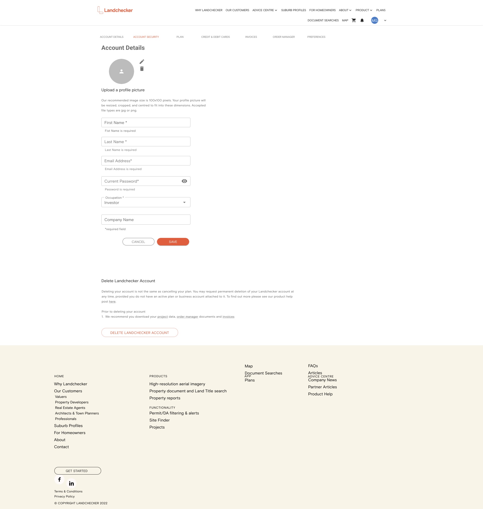Open High-resolution aerial imagery link
The height and width of the screenshot is (509, 483).
pos(177,384)
